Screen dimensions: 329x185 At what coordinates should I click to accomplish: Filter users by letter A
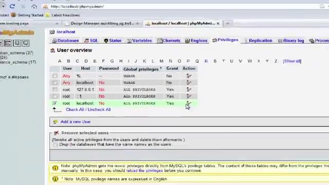point(60,61)
